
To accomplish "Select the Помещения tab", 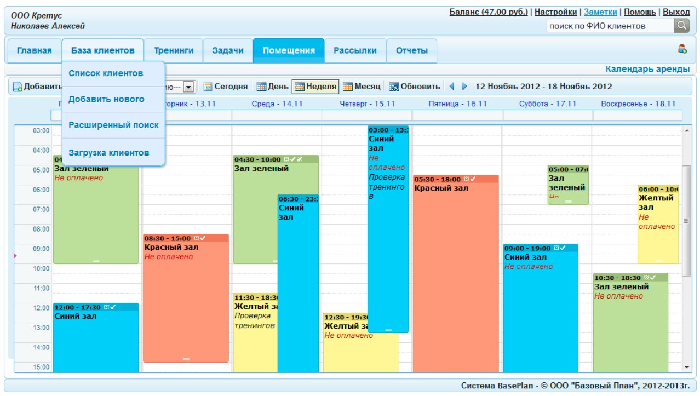I will click(x=289, y=50).
